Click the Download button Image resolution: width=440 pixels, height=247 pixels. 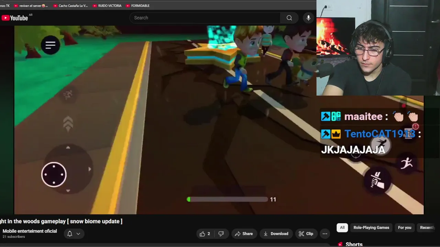(x=276, y=234)
